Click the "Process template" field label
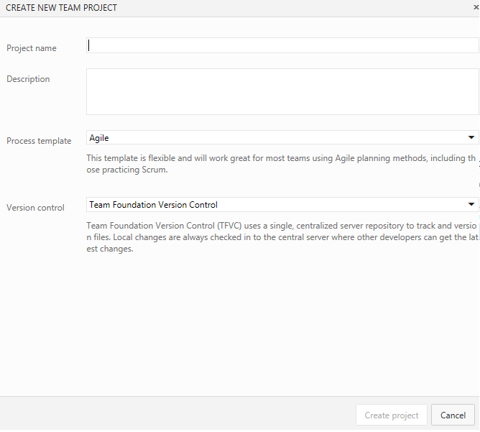Viewport: 480px width, 432px height. pos(39,141)
